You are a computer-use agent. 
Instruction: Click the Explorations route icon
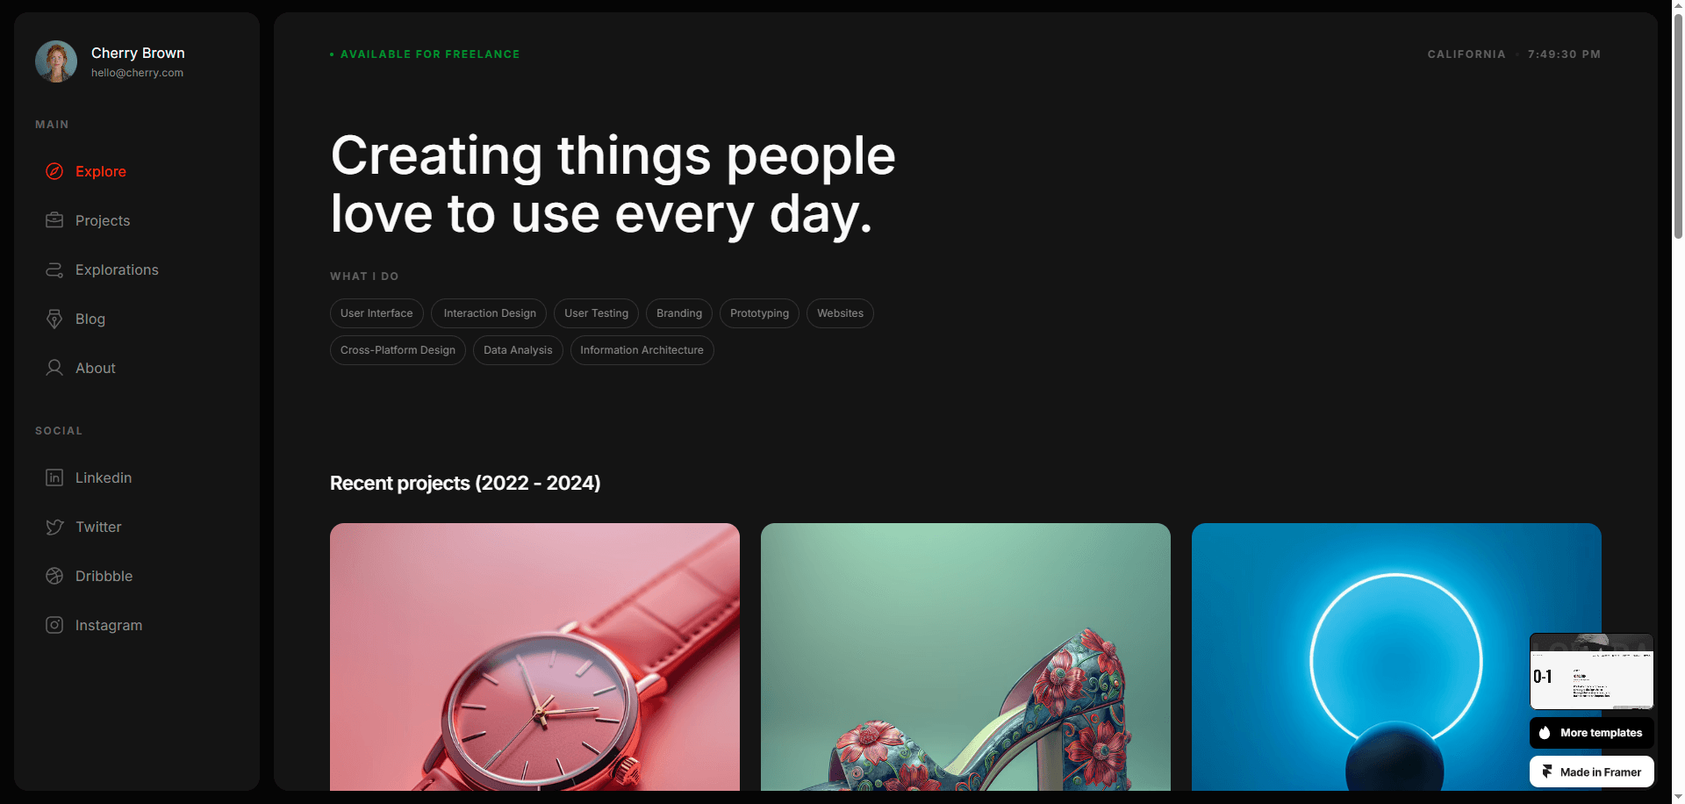54,269
